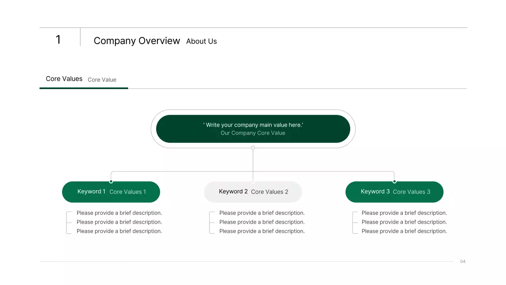Image resolution: width=506 pixels, height=285 pixels.
Task: Click the Core Values 2 text
Action: [270, 192]
